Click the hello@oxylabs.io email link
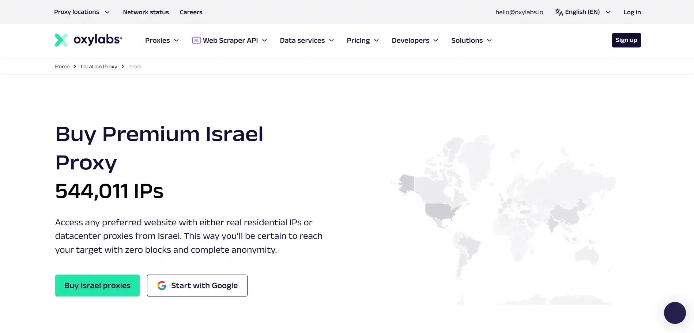694x333 pixels. point(519,12)
